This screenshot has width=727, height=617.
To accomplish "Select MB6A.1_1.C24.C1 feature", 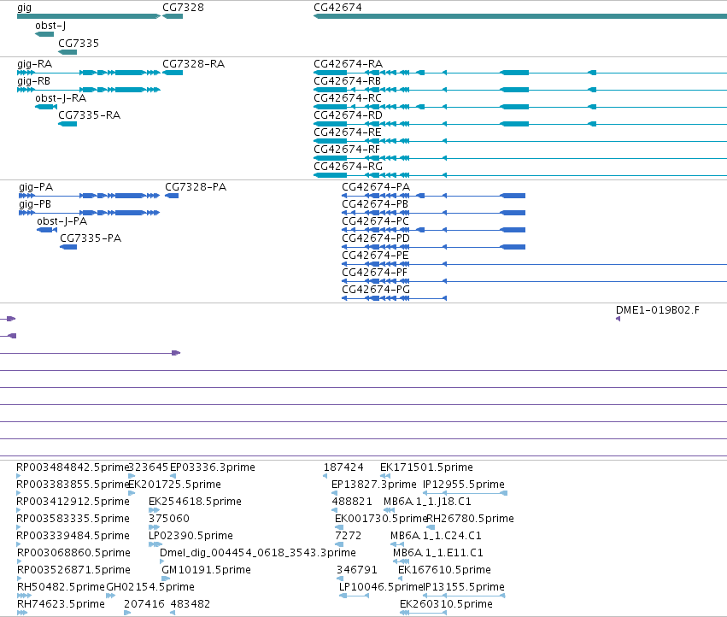I will 436,535.
